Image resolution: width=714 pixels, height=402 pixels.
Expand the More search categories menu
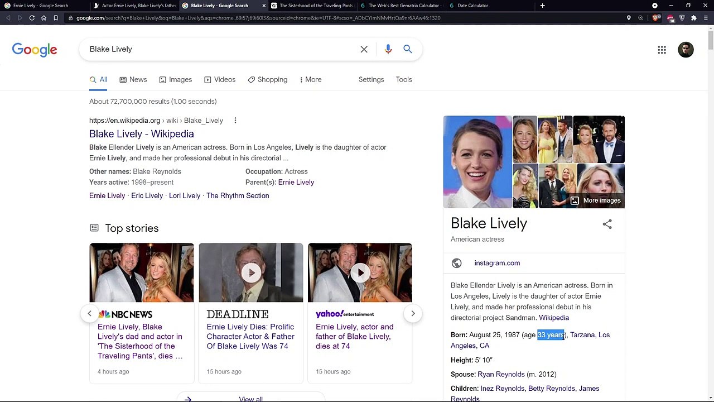[x=310, y=79]
